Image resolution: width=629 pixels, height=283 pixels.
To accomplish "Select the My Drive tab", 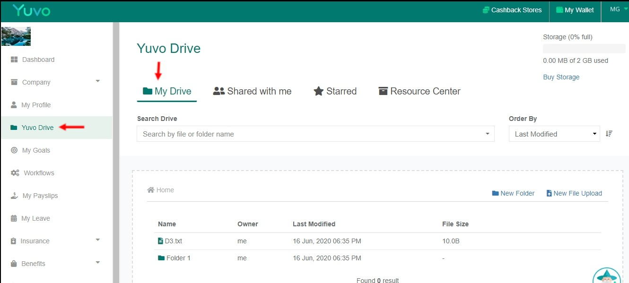I will (167, 91).
